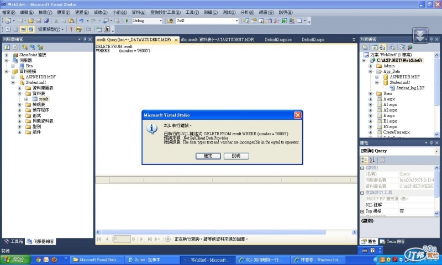Click the Toolbox wrench icon in the main toolbar
The width and height of the screenshot is (442, 265).
[x=276, y=20]
